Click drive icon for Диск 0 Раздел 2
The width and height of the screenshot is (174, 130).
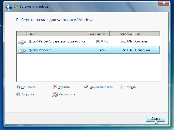[x=22, y=51]
